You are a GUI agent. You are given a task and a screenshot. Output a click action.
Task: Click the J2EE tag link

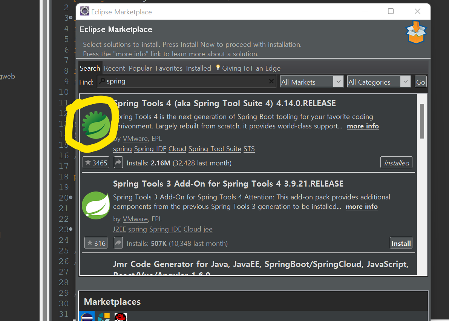[x=120, y=229]
